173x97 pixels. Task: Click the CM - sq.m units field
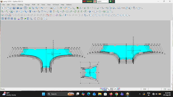point(167,89)
